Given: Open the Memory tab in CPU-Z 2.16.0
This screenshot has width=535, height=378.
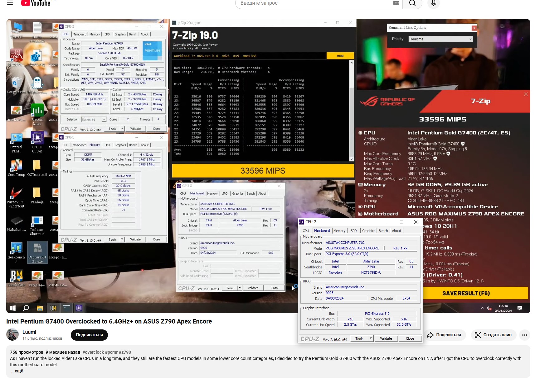Looking at the screenshot, I should (339, 231).
